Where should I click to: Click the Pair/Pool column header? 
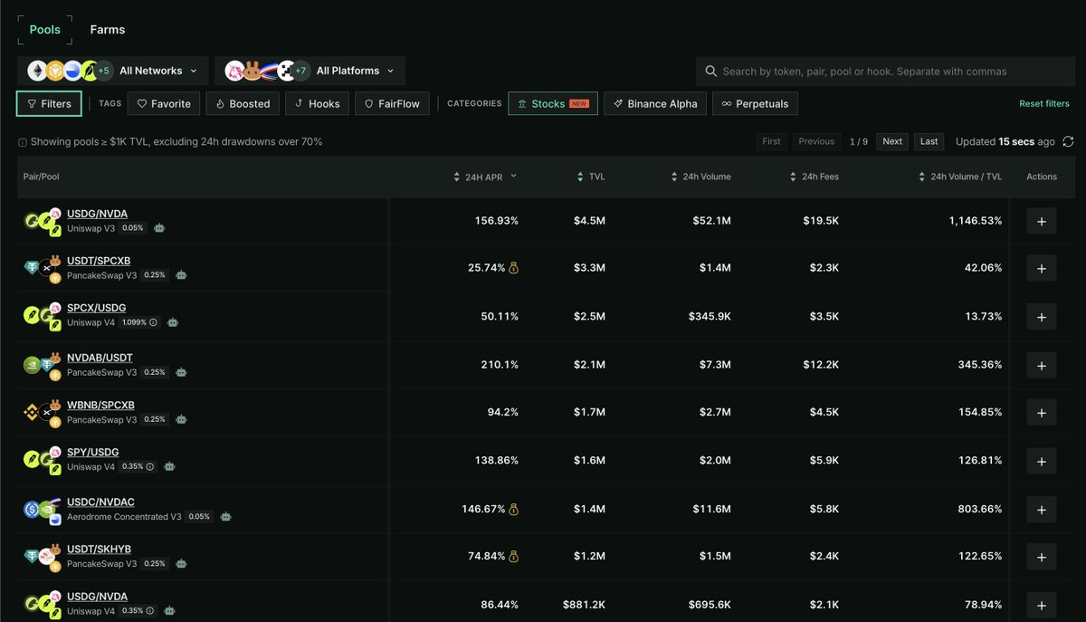42,177
